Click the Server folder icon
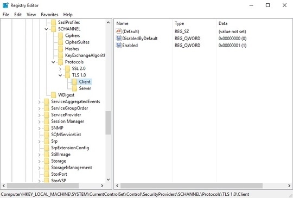The height and width of the screenshot is (198, 293). click(74, 88)
